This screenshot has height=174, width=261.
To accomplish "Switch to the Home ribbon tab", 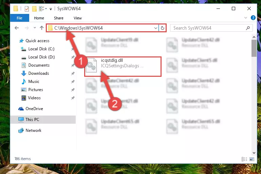I will pos(39,18).
